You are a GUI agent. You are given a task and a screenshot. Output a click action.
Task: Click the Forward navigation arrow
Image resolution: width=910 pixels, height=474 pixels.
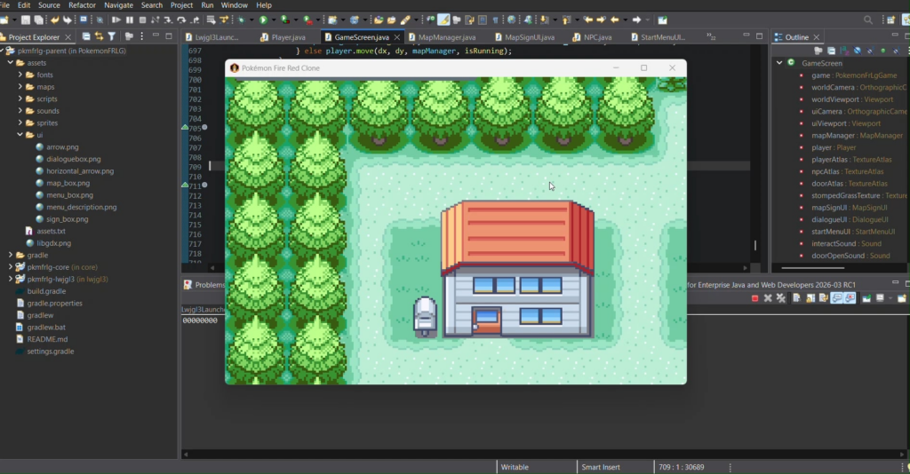coord(636,20)
